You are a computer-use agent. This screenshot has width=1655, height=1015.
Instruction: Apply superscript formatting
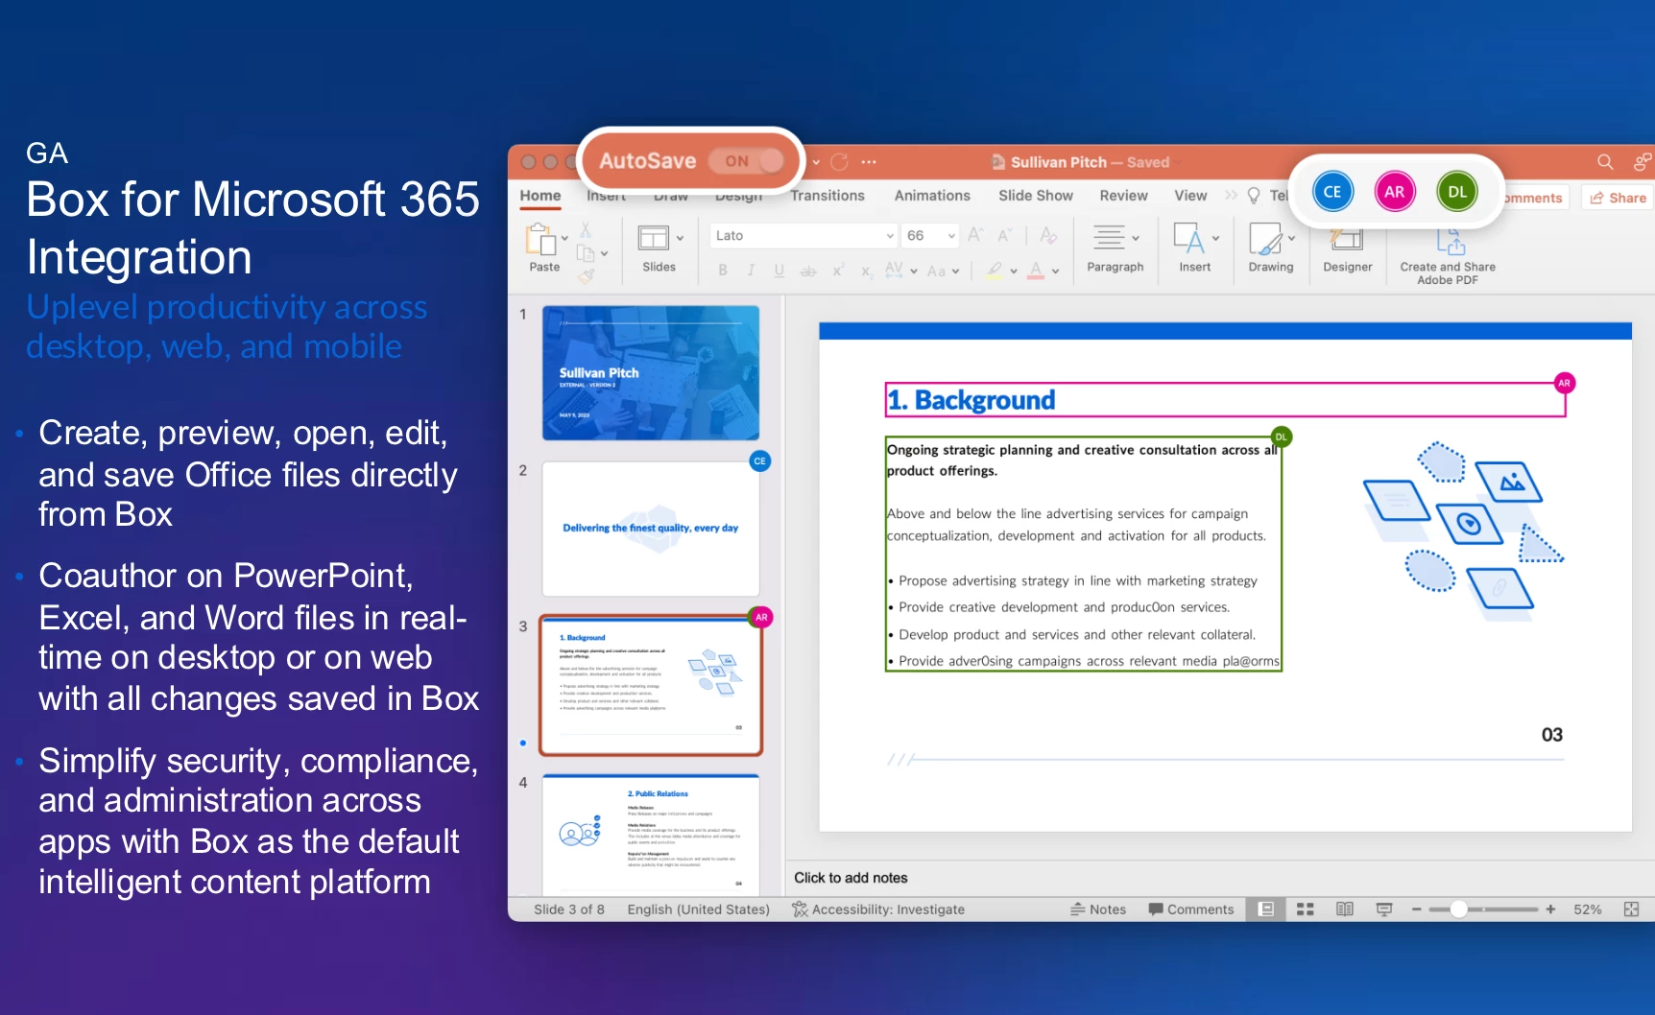pyautogui.click(x=838, y=271)
